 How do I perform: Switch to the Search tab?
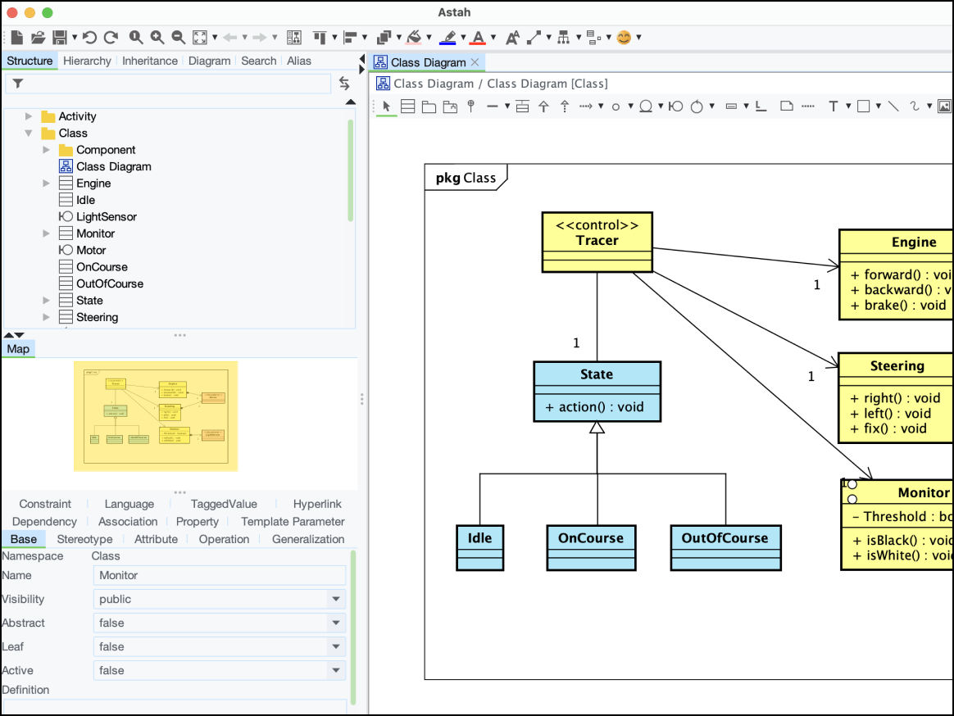point(258,61)
